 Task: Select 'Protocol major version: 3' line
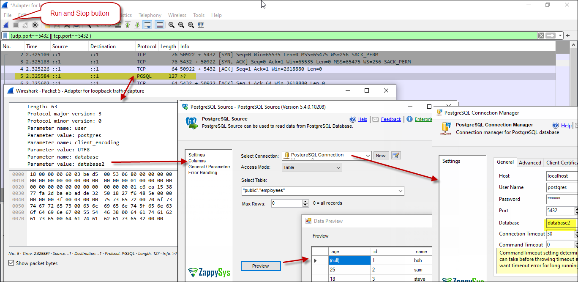click(65, 114)
